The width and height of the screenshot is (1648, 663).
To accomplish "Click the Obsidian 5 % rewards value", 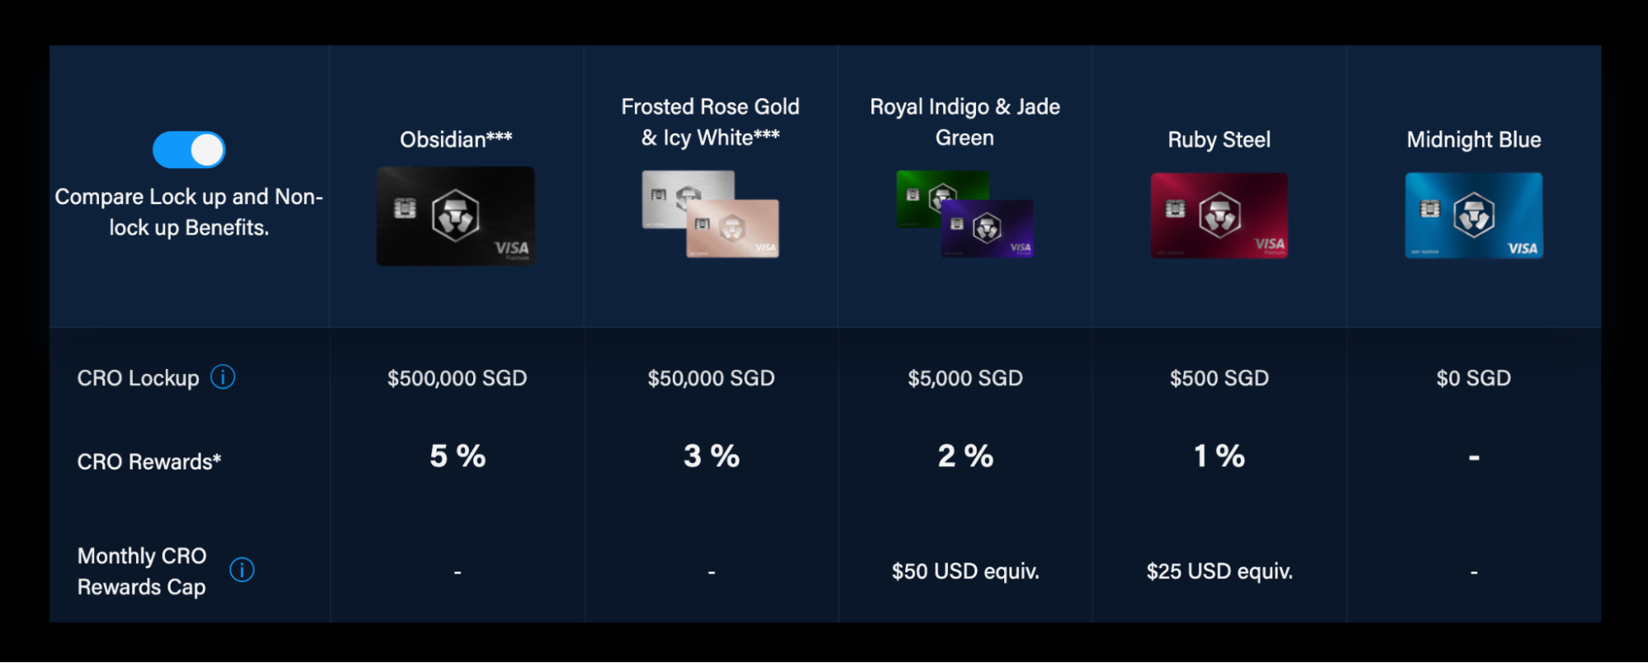I will click(458, 455).
